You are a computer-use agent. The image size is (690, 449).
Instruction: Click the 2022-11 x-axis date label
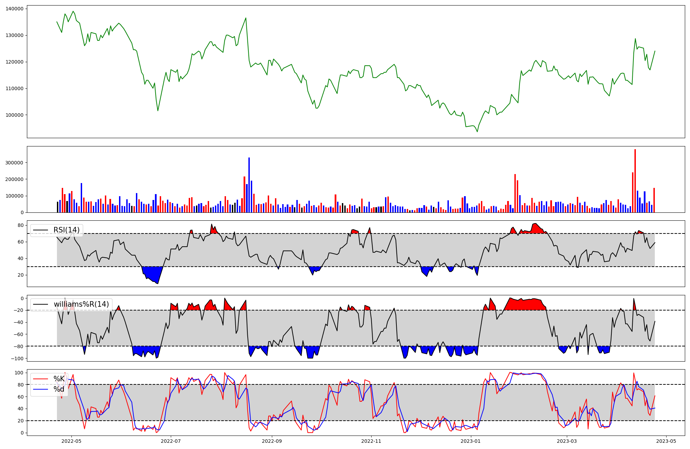pos(371,441)
